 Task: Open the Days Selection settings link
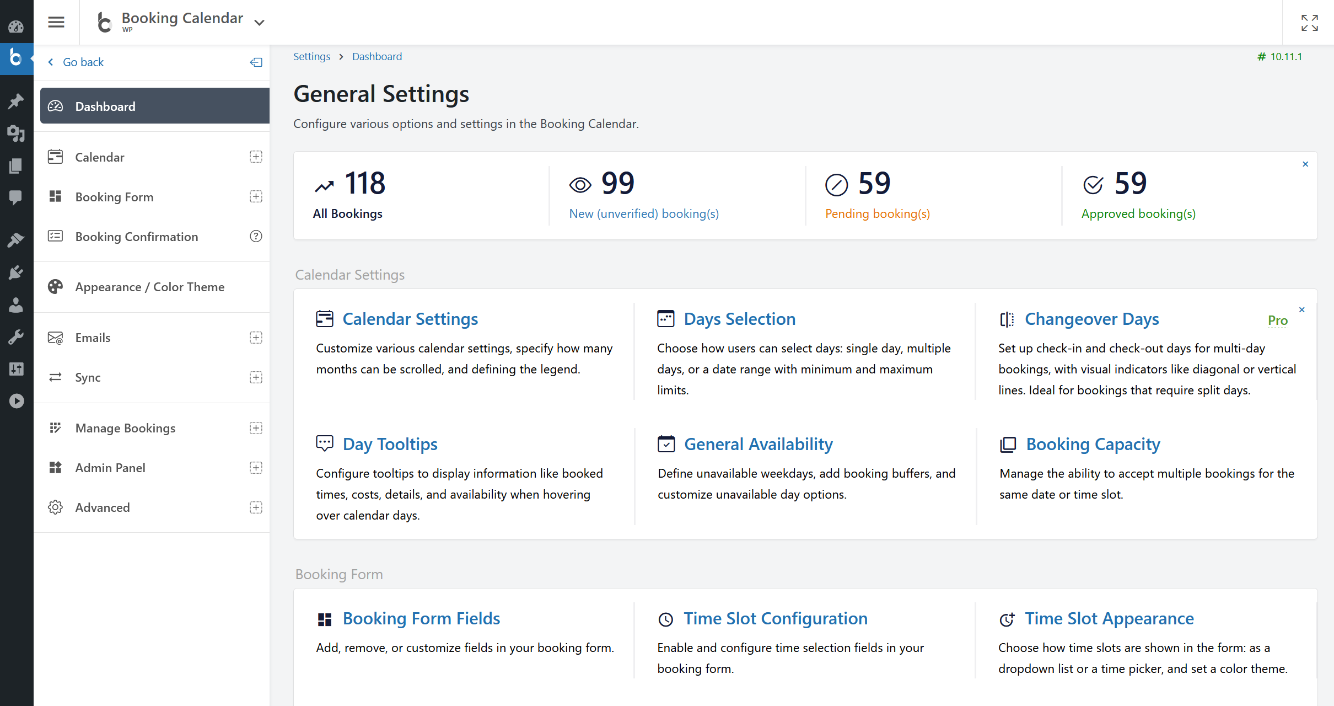[x=739, y=319]
